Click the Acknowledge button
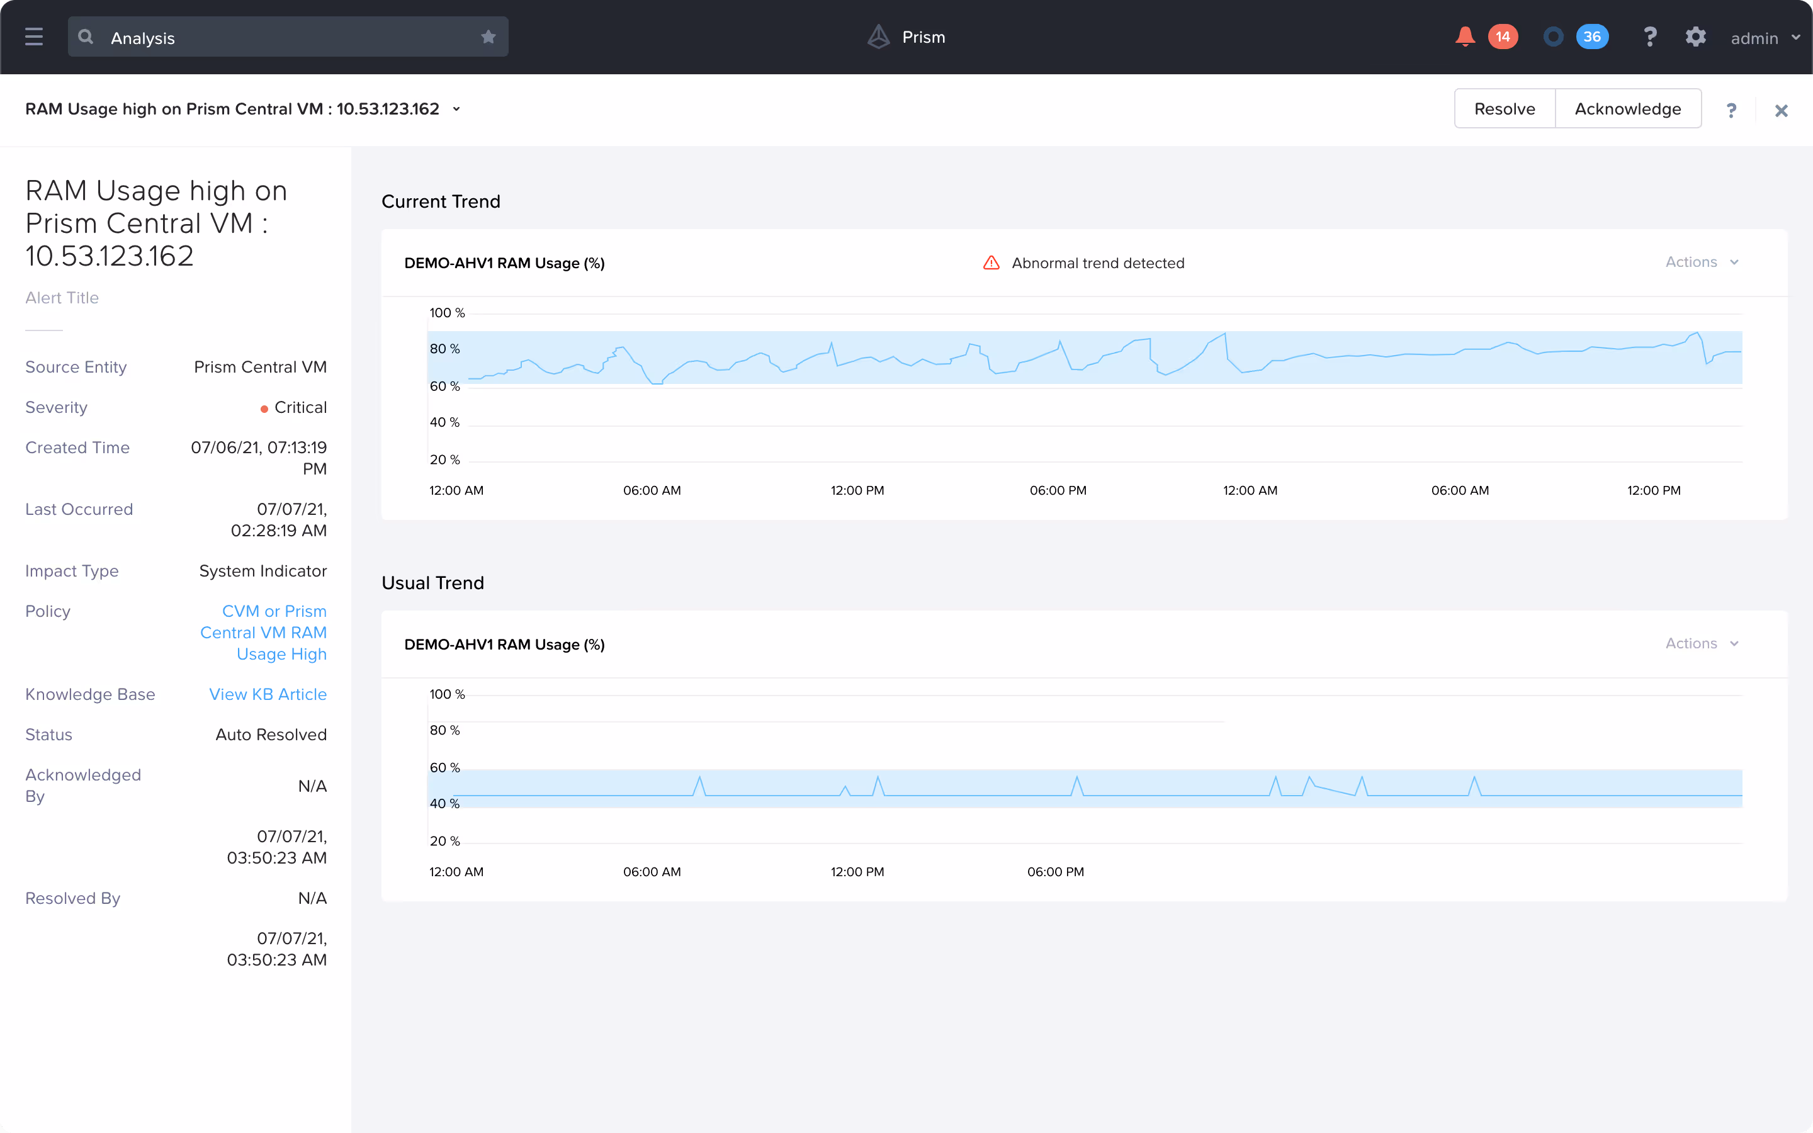 coord(1627,109)
